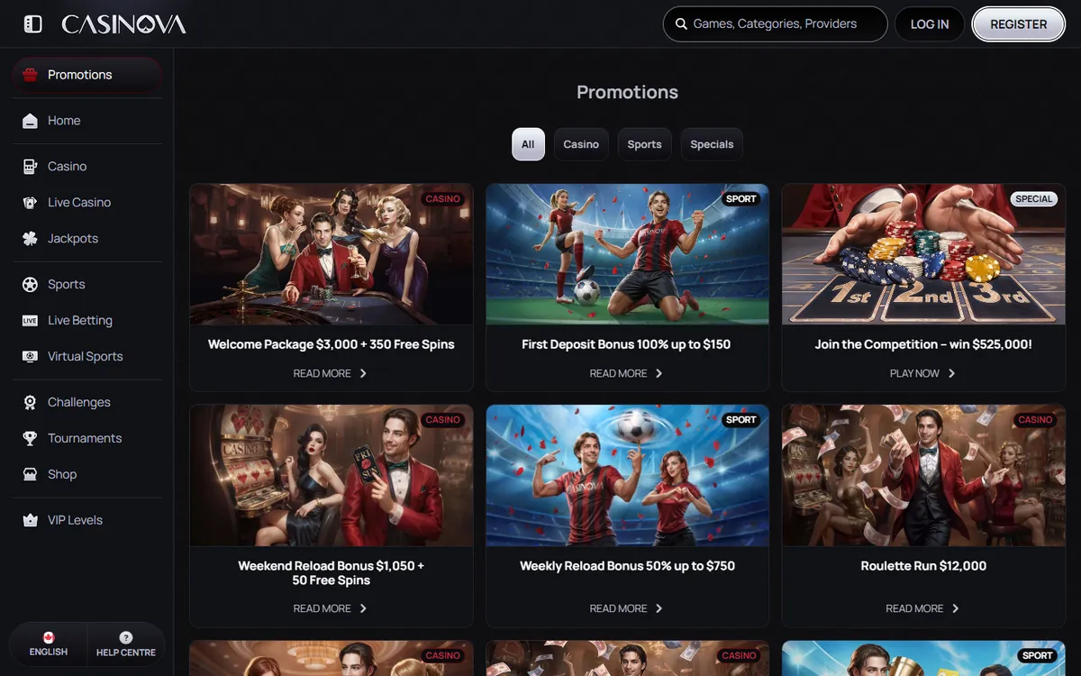Click arrow next to Play Now
The width and height of the screenshot is (1081, 676).
[x=952, y=373]
